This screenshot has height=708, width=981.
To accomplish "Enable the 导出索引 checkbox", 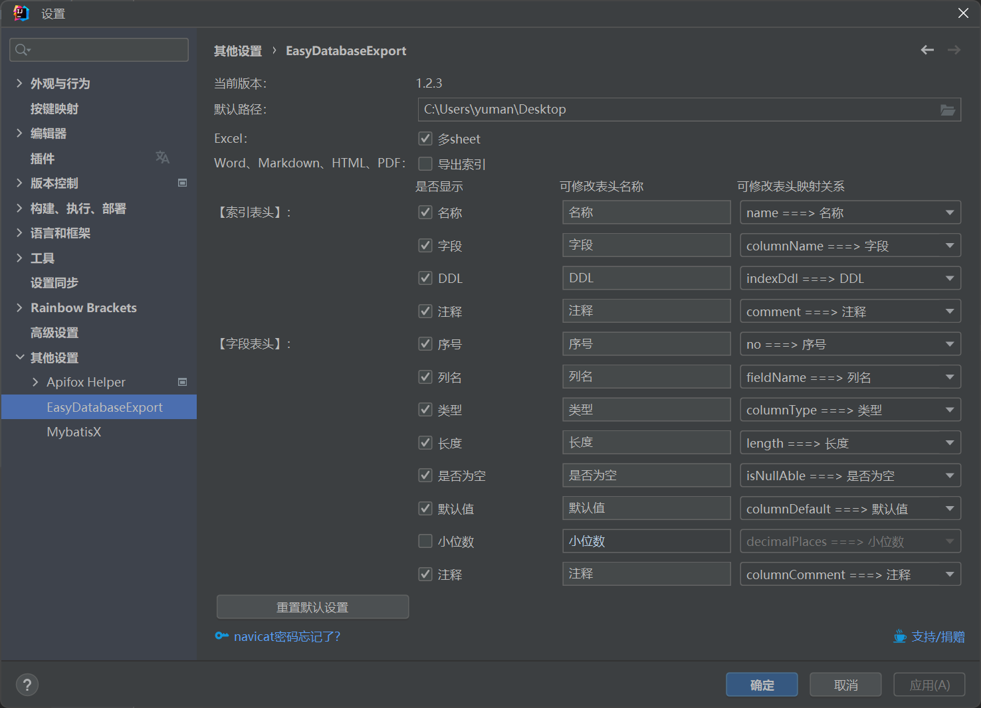I will click(425, 163).
